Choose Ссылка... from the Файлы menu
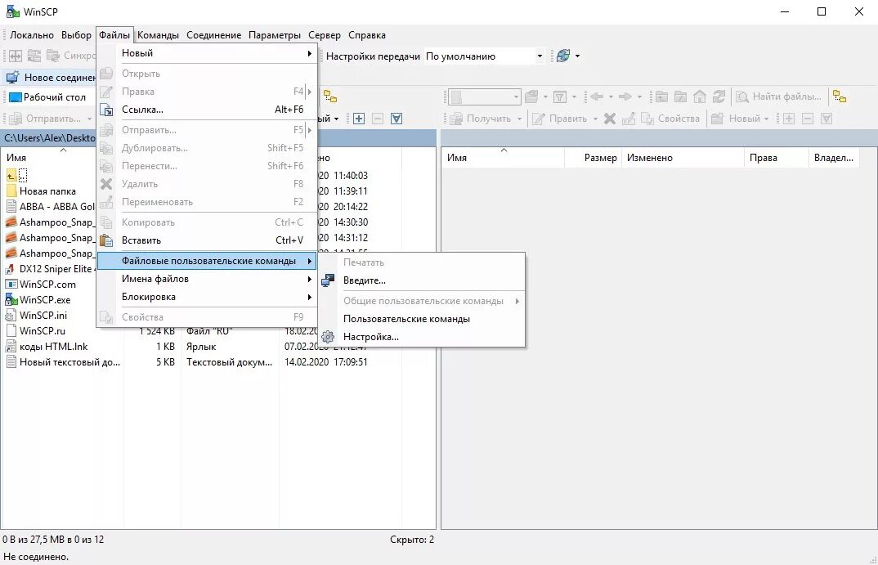 [x=207, y=110]
